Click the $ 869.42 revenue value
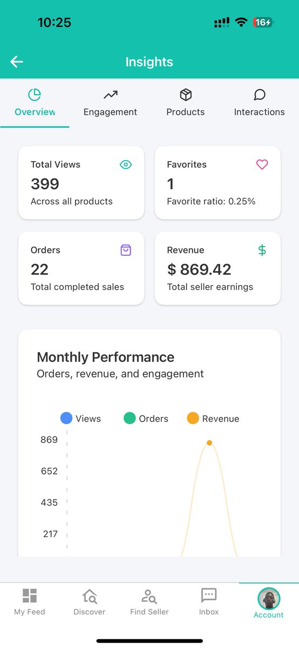Viewport: 299px width, 649px height. coord(199,269)
